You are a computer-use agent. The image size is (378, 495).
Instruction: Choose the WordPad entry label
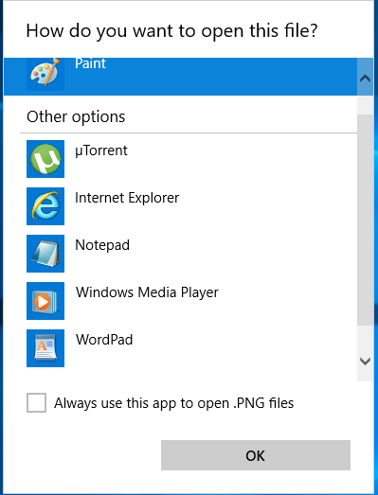pyautogui.click(x=104, y=340)
